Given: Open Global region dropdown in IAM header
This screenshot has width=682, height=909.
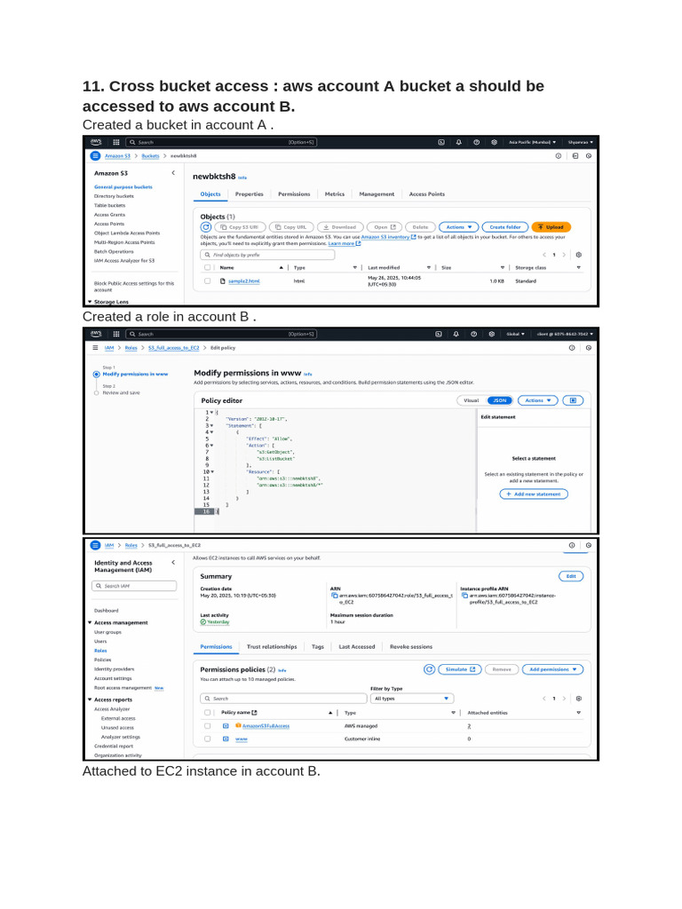Looking at the screenshot, I should 516,334.
